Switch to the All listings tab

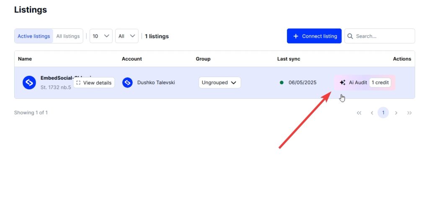pos(68,36)
